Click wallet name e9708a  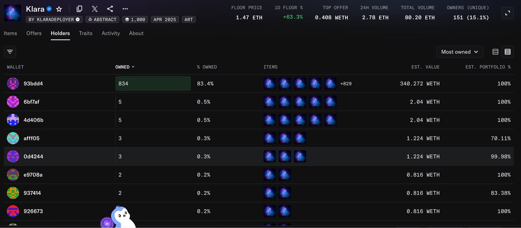33,175
